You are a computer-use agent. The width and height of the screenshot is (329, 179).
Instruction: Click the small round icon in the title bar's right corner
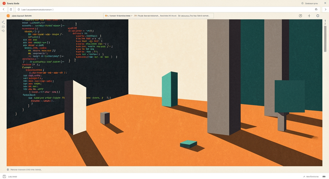point(302,3)
